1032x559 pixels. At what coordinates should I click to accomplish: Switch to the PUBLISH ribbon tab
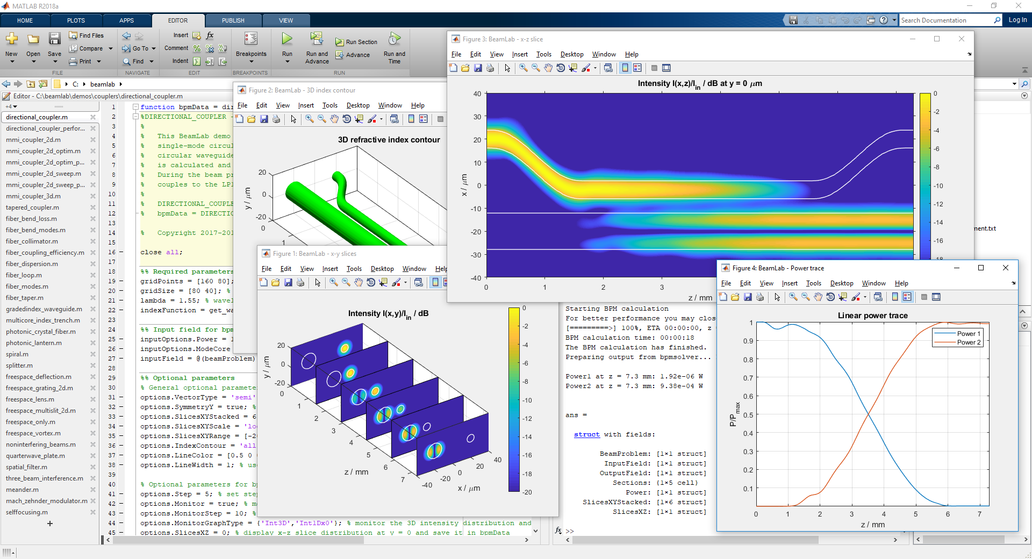point(233,20)
